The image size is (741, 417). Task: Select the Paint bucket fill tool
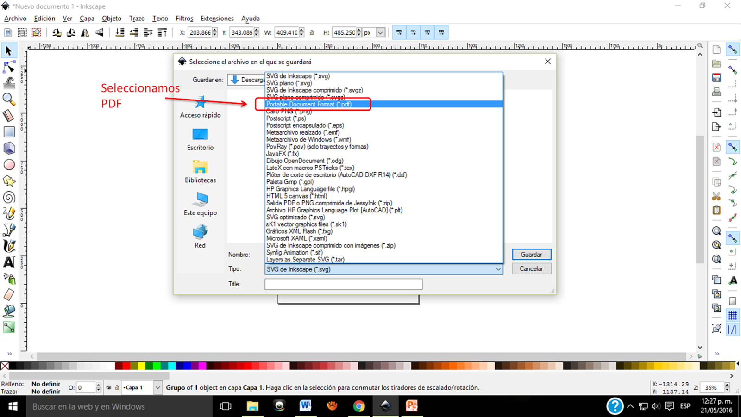point(9,311)
